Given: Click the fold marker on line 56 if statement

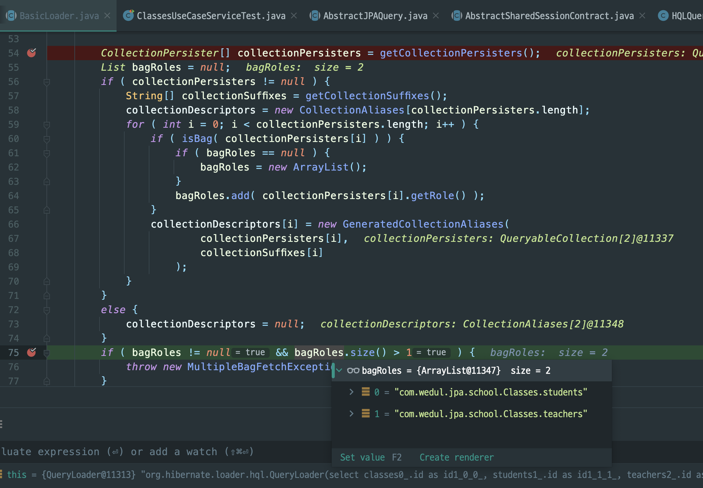Looking at the screenshot, I should coord(47,82).
